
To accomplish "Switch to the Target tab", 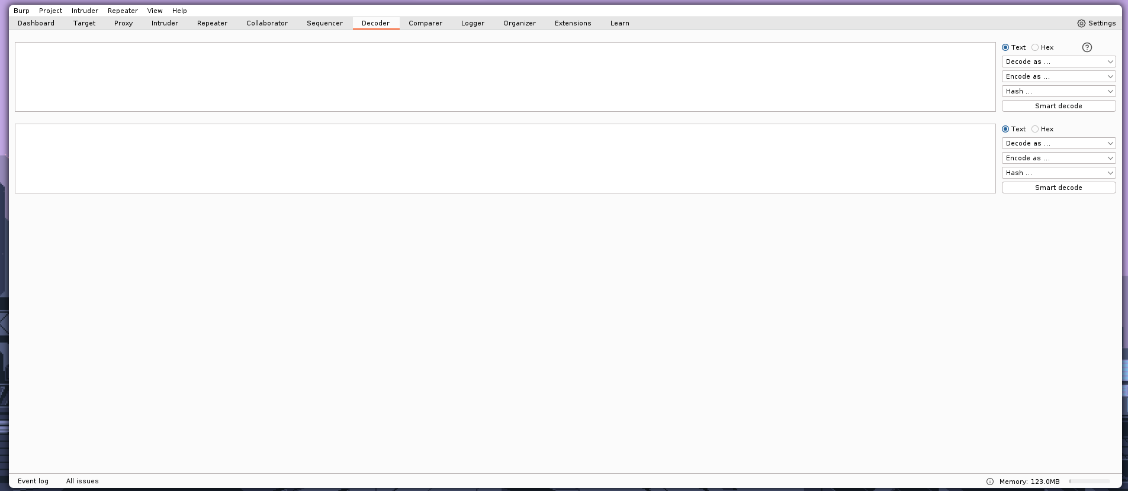I will point(84,23).
